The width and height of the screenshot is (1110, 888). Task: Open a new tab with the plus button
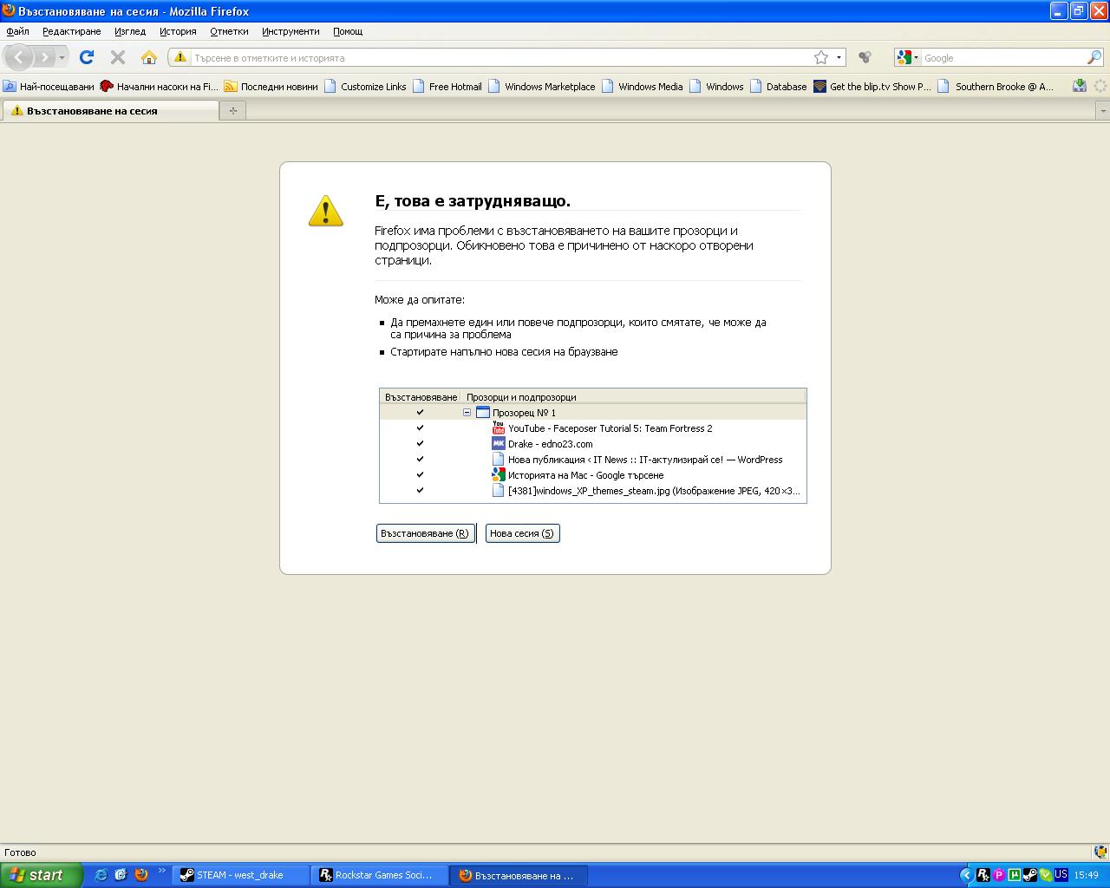point(232,111)
